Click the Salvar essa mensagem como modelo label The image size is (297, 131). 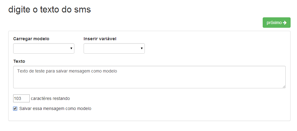[55, 108]
